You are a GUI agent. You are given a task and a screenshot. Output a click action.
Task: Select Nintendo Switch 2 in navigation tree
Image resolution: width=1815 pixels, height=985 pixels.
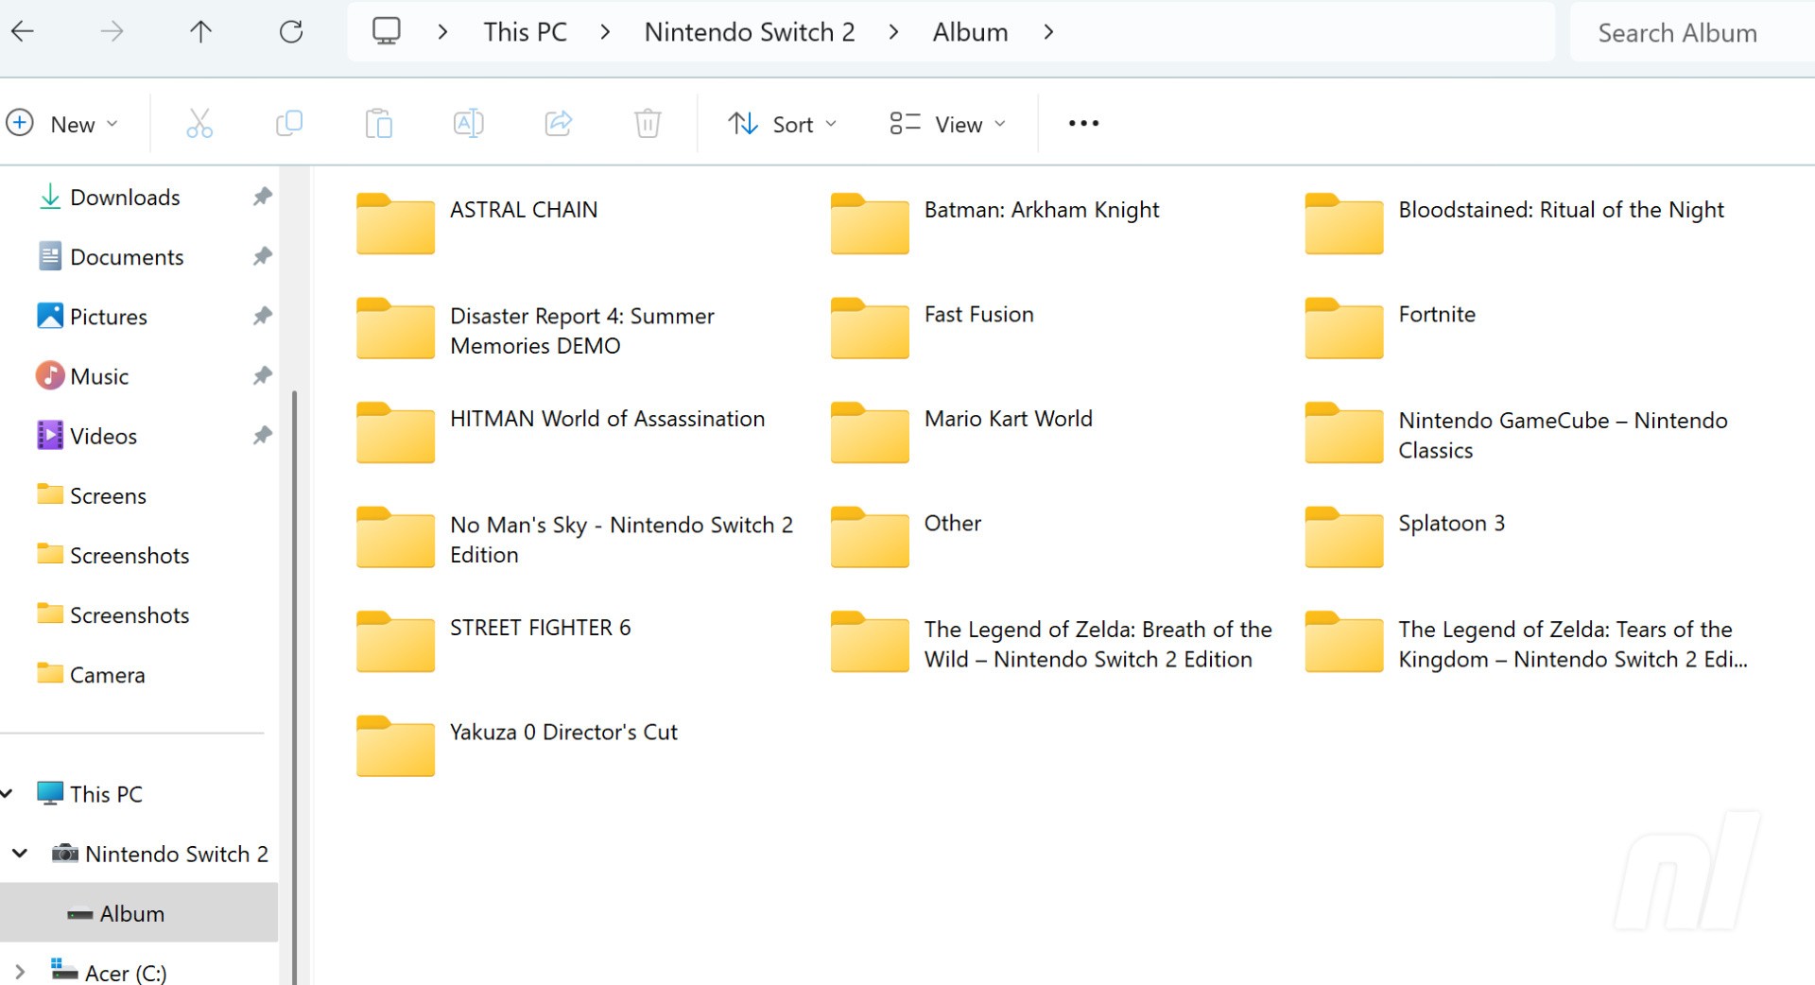[x=176, y=854]
